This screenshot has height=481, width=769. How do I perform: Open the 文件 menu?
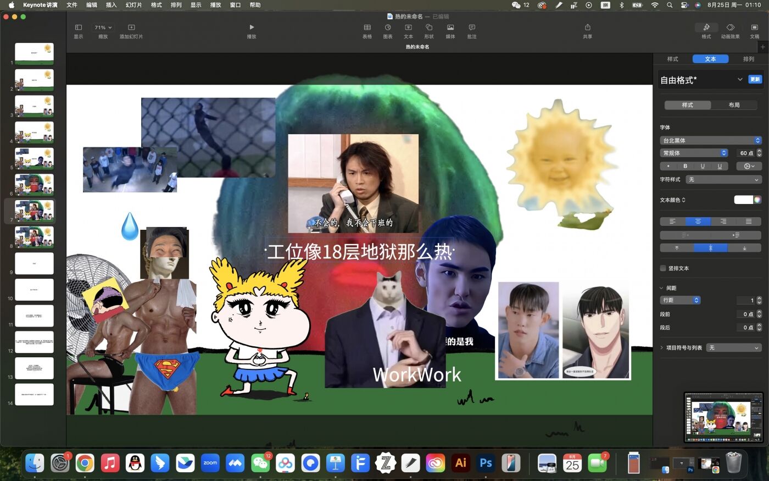click(x=72, y=5)
